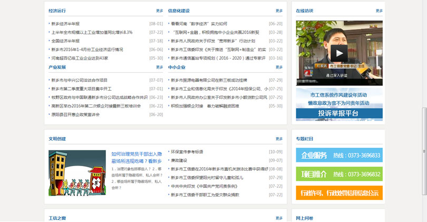
Task: Open the orange 行政许可、行政处罚信用信息公示 banner
Action: coord(339,193)
